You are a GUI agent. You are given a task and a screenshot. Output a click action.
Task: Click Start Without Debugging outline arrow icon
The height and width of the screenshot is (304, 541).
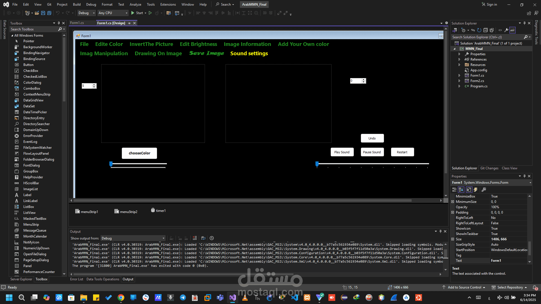point(150,13)
